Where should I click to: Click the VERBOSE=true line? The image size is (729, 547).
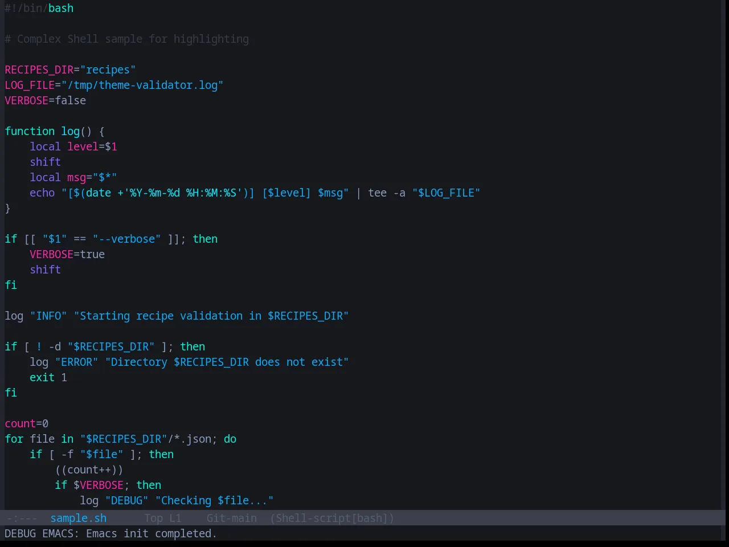click(x=67, y=254)
